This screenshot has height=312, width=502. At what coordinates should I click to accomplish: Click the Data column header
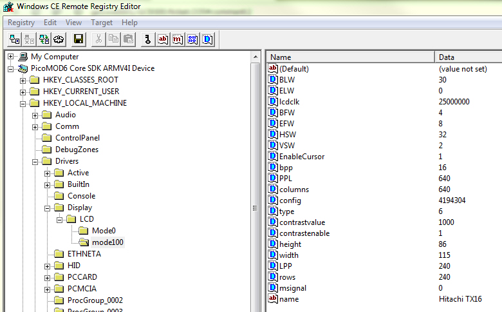coord(467,57)
